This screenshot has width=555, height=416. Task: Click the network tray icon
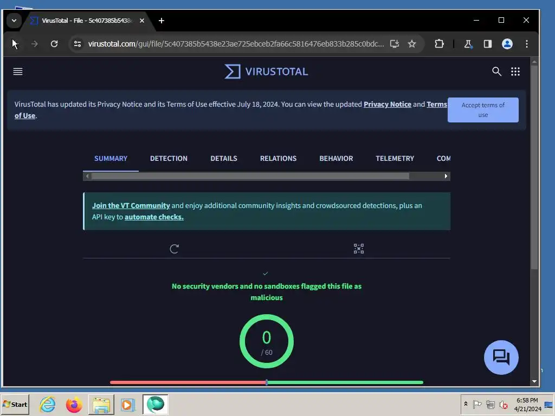pyautogui.click(x=490, y=404)
